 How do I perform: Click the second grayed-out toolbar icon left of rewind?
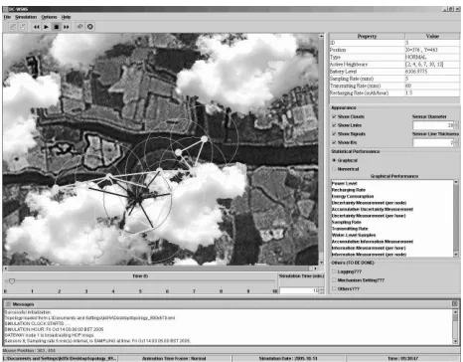[x=23, y=27]
